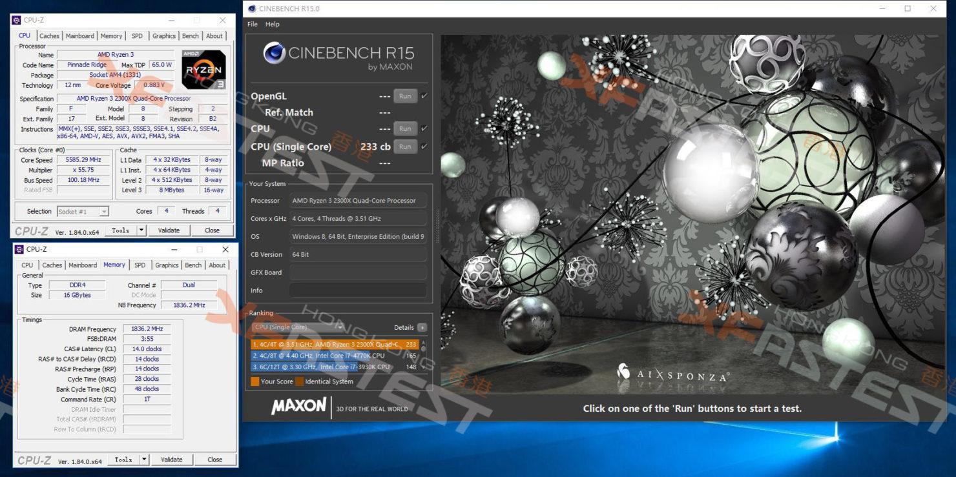Click the AIXSPONZA logo on the render
The height and width of the screenshot is (477, 956).
coord(673,372)
